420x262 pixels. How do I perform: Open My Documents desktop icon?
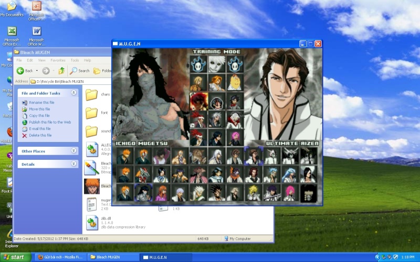click(x=12, y=9)
